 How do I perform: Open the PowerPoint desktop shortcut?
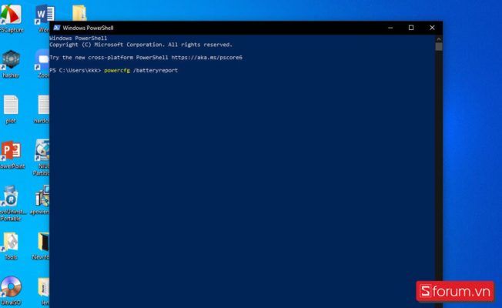click(11, 151)
